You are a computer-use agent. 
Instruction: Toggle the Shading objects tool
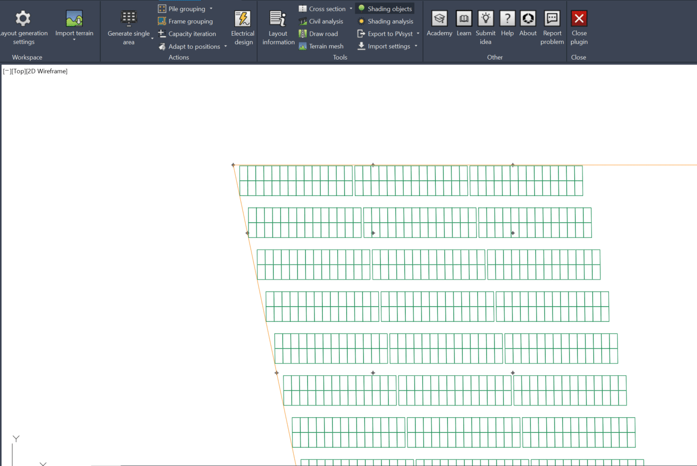coord(385,9)
